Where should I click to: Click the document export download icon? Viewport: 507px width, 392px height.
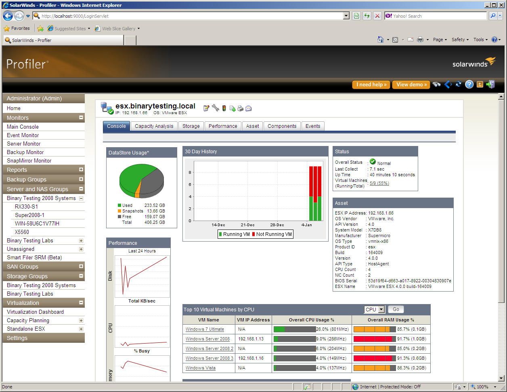(x=233, y=108)
